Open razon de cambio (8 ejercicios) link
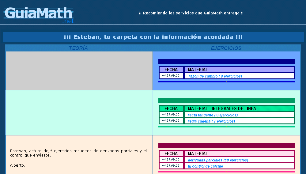The width and height of the screenshot is (306, 174). pos(215,76)
